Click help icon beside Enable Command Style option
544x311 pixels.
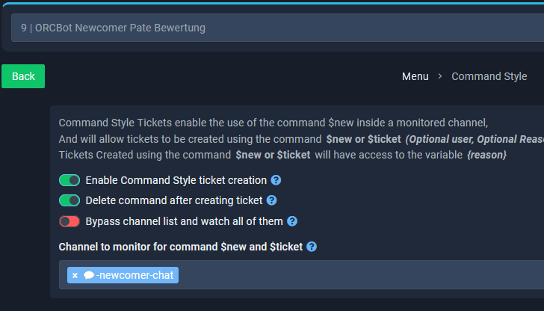(276, 180)
